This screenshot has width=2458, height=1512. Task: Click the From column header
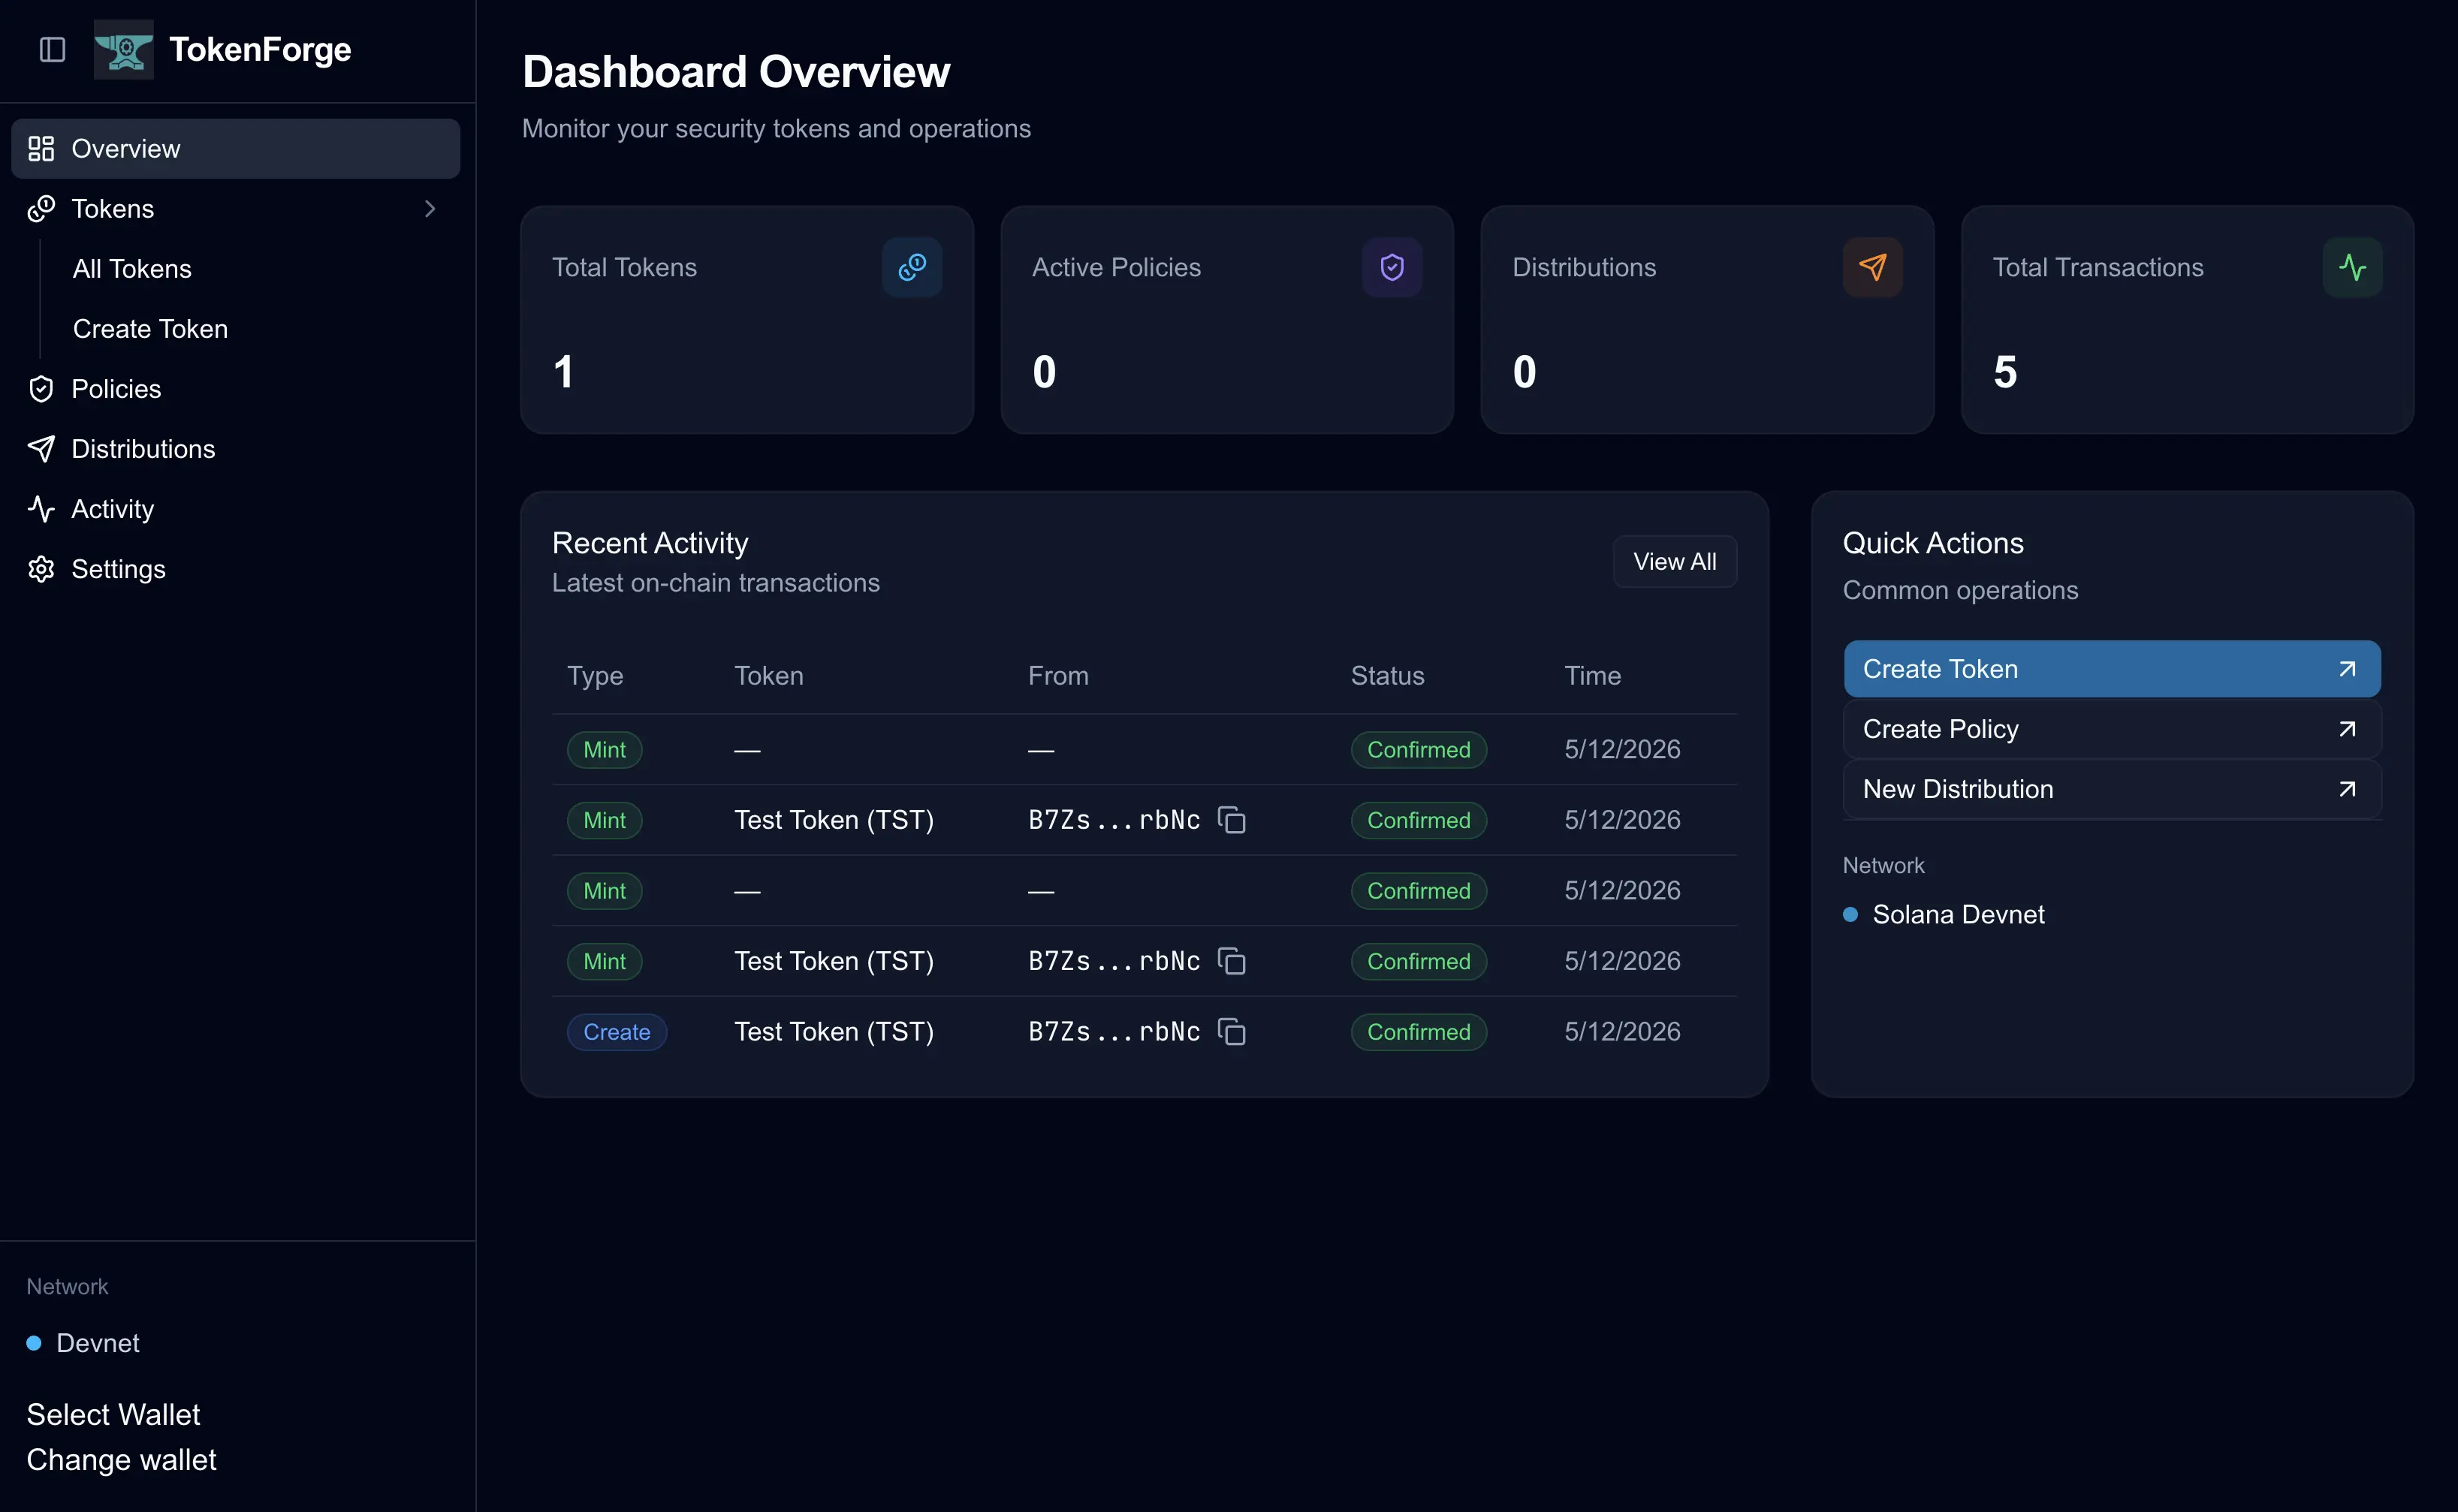click(1058, 675)
